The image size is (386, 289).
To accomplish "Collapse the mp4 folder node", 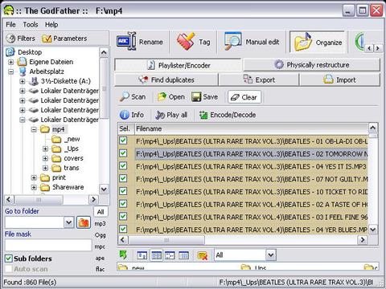I will tap(34, 129).
